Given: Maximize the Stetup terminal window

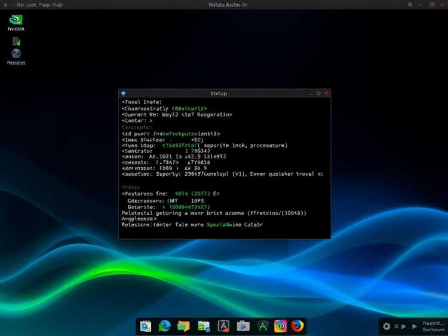Looking at the screenshot, I should 318,93.
